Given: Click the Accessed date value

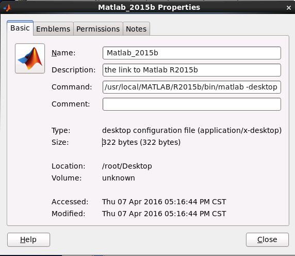Looking at the screenshot, I should [164, 202].
